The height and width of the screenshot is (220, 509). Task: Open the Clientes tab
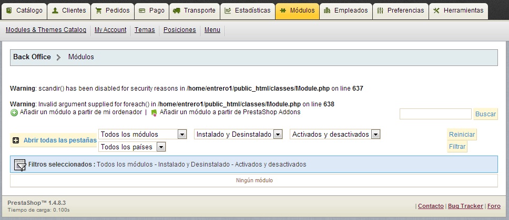[x=69, y=11]
